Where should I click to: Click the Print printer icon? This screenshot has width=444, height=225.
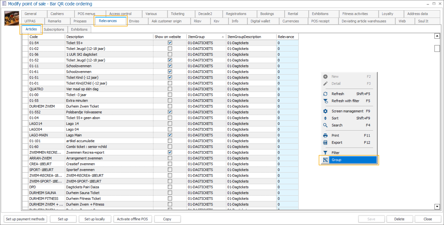(325, 136)
